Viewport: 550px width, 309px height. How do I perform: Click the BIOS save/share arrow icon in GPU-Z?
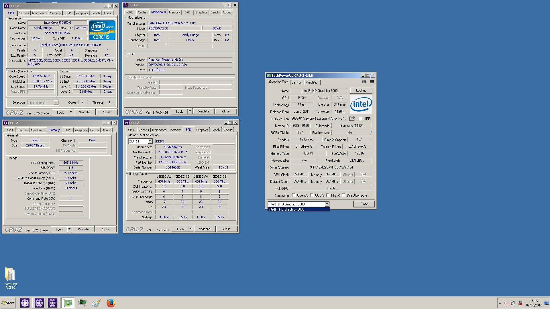352,118
